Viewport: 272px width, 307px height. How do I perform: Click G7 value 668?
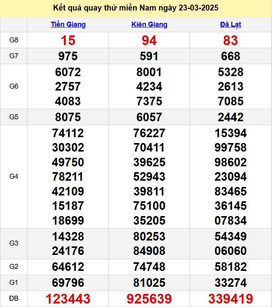tap(230, 56)
